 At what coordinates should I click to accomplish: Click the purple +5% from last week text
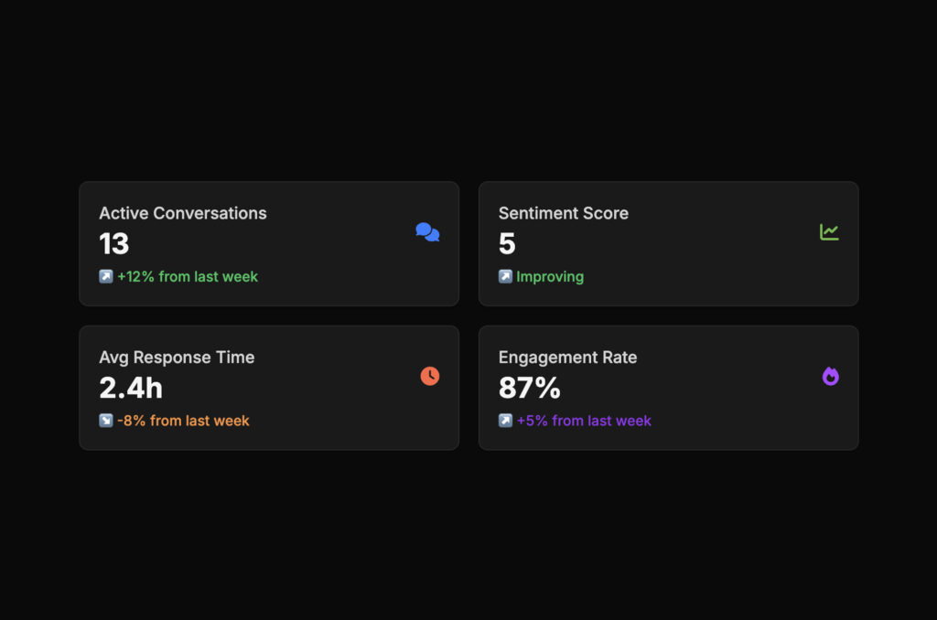584,421
